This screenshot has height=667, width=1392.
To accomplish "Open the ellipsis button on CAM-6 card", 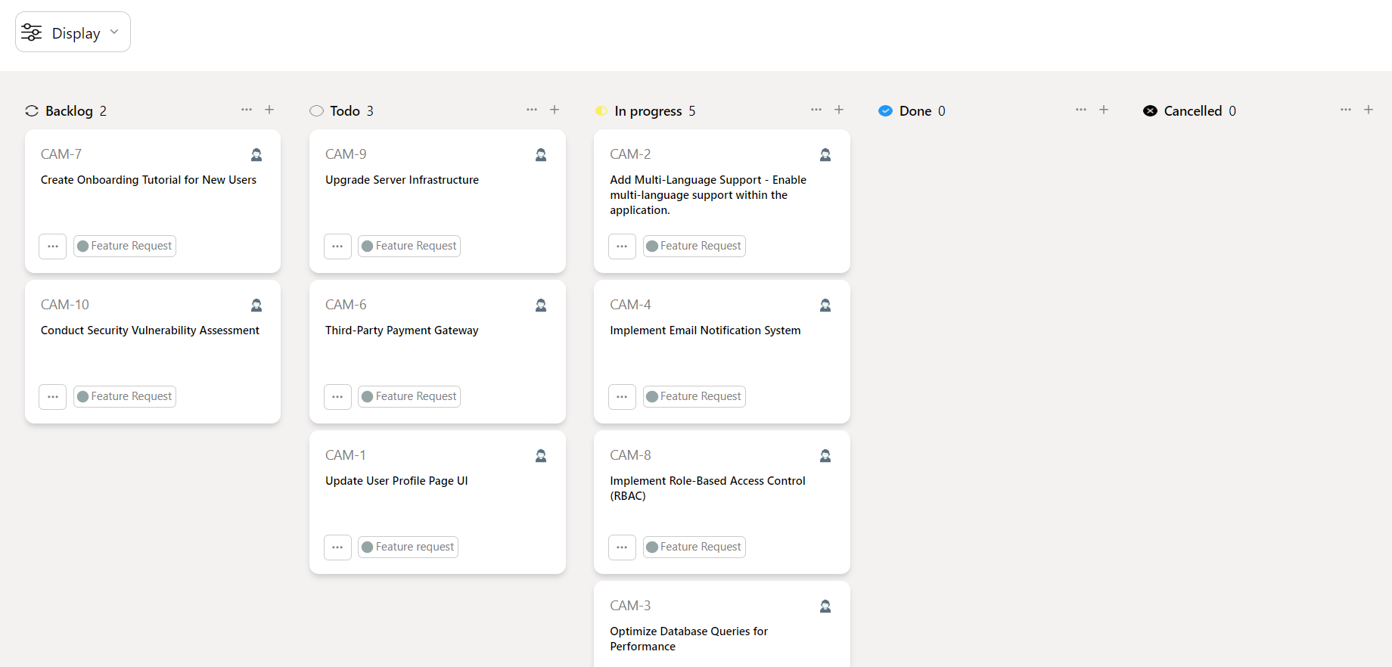I will coord(337,397).
